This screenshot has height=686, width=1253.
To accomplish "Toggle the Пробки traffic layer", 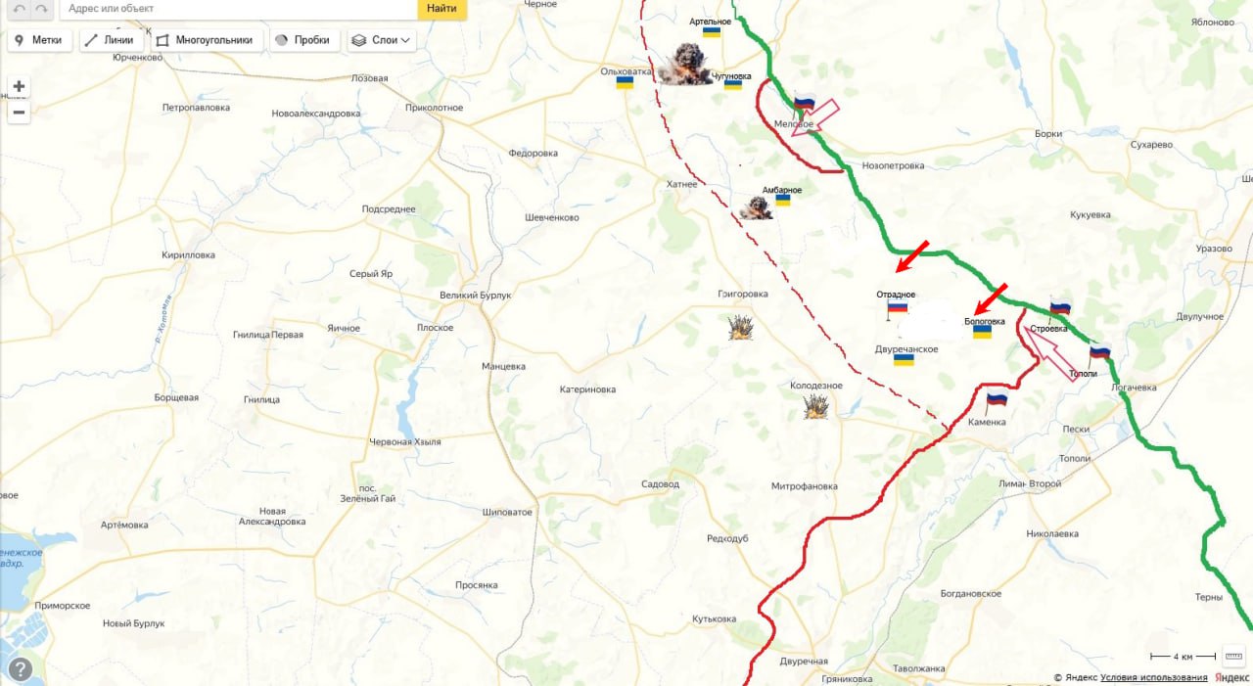I will [305, 40].
